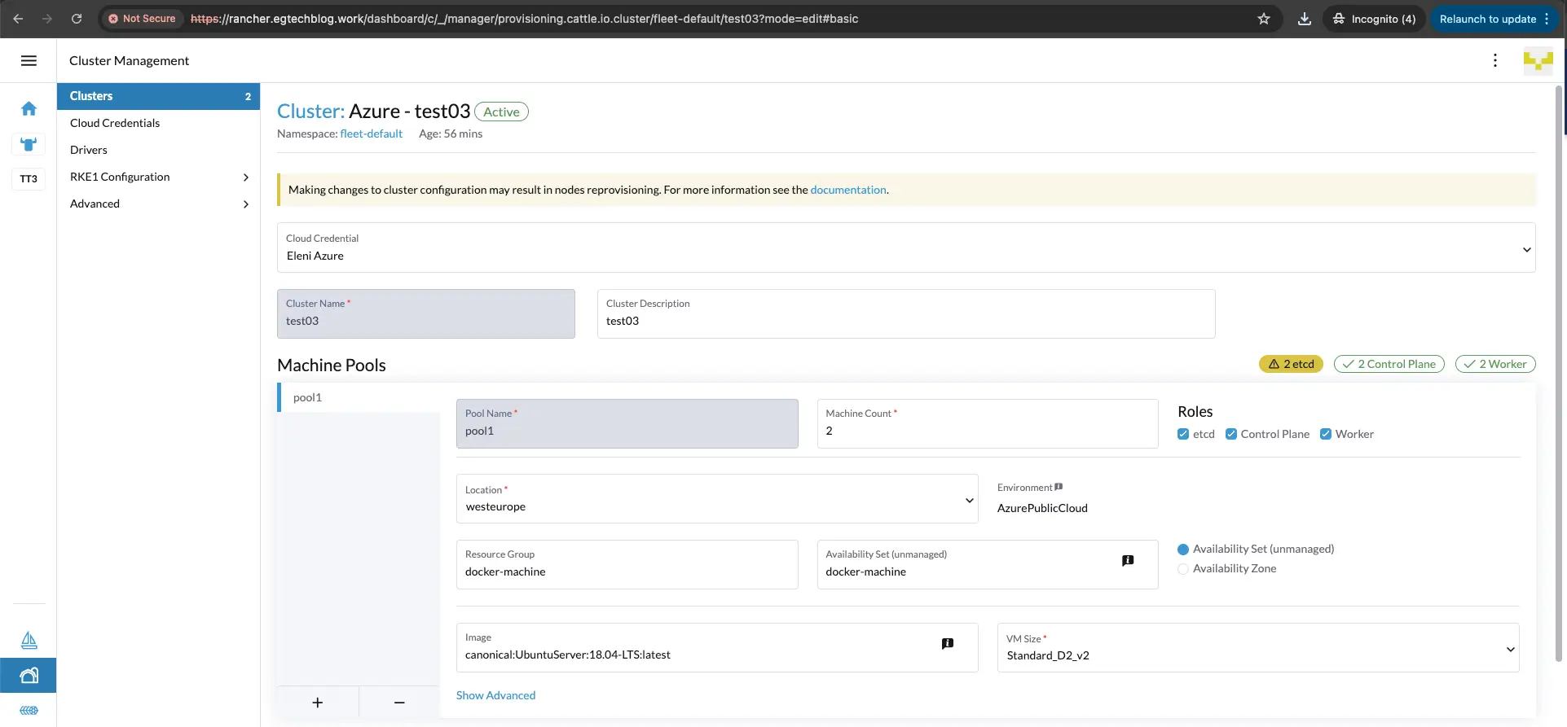The height and width of the screenshot is (727, 1567).
Task: Click the Incognito (4) indicator
Action: pyautogui.click(x=1375, y=19)
